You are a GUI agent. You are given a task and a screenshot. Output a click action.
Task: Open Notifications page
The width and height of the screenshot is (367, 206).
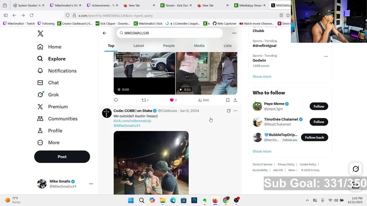(x=57, y=71)
